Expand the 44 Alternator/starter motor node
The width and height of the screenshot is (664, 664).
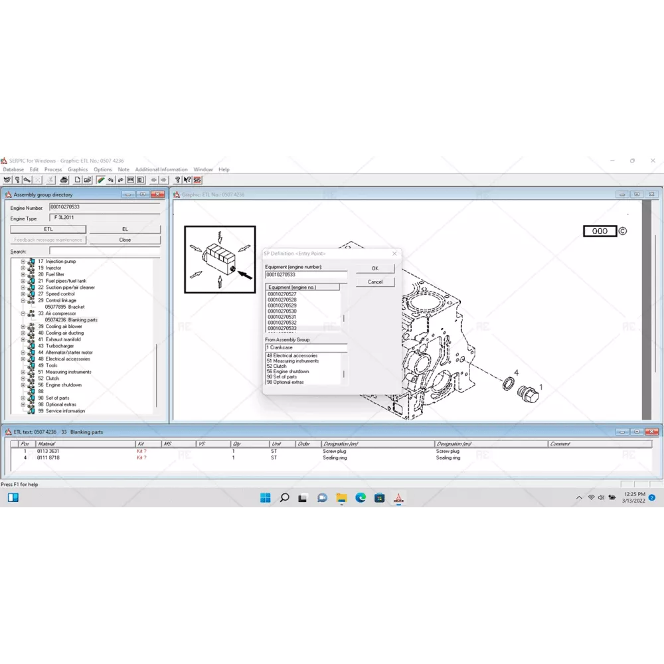point(23,353)
